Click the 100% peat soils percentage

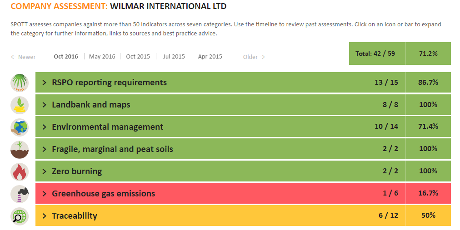tap(428, 149)
